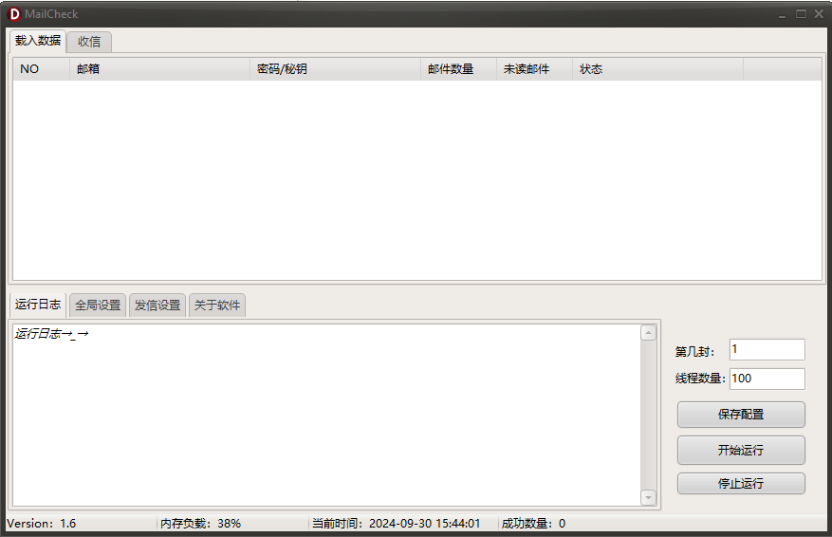832x537 pixels.
Task: Click the 未读邮件 column header
Action: point(534,69)
